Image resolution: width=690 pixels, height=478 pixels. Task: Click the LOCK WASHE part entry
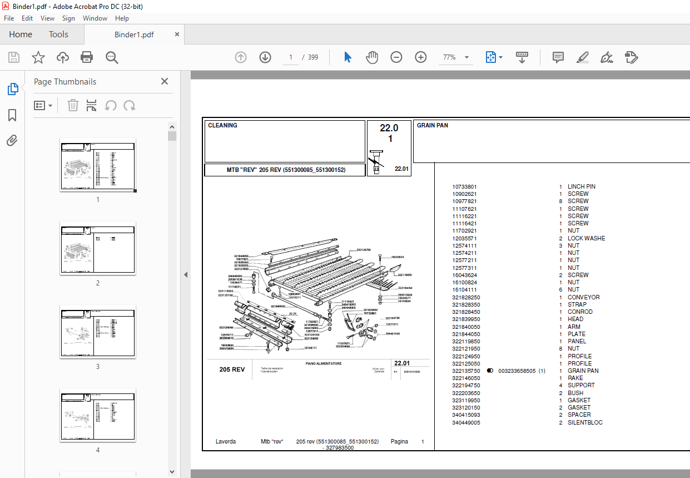click(x=587, y=238)
